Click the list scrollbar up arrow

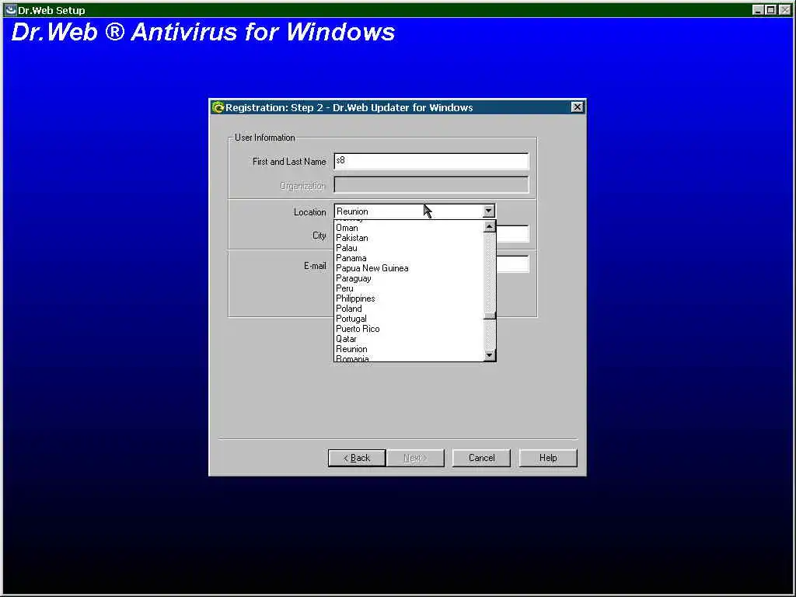[x=490, y=226]
